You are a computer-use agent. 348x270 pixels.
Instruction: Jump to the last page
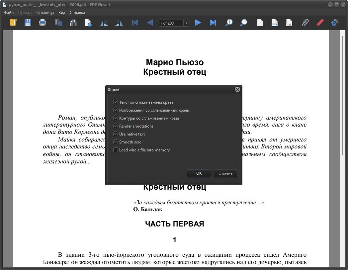213,23
